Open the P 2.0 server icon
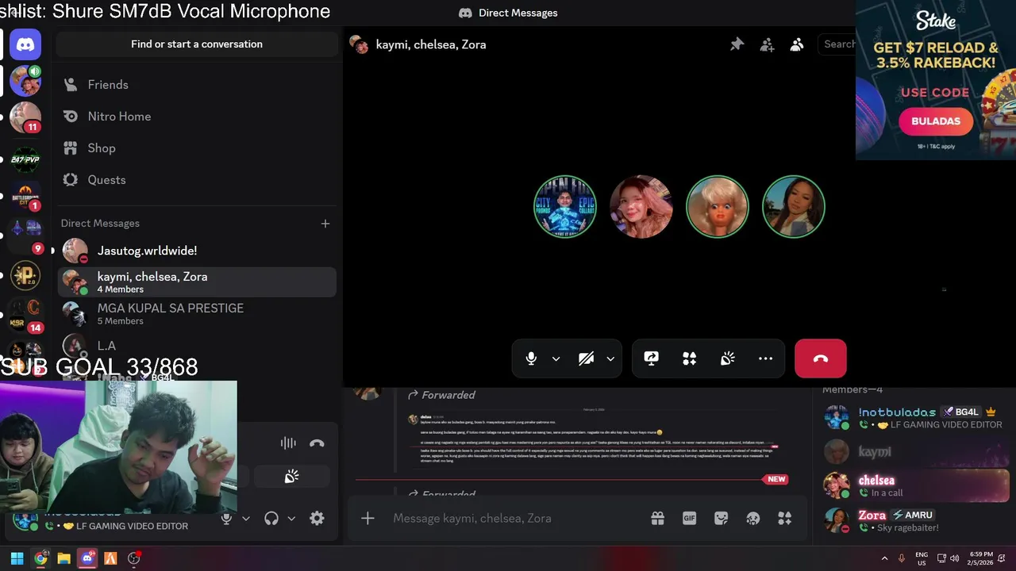Screen dimensions: 1016x571 pyautogui.click(x=25, y=275)
